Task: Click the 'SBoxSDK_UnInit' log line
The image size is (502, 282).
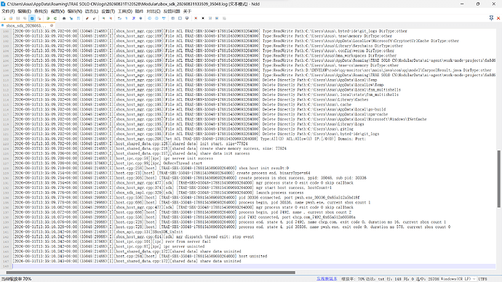Action: 97,232
